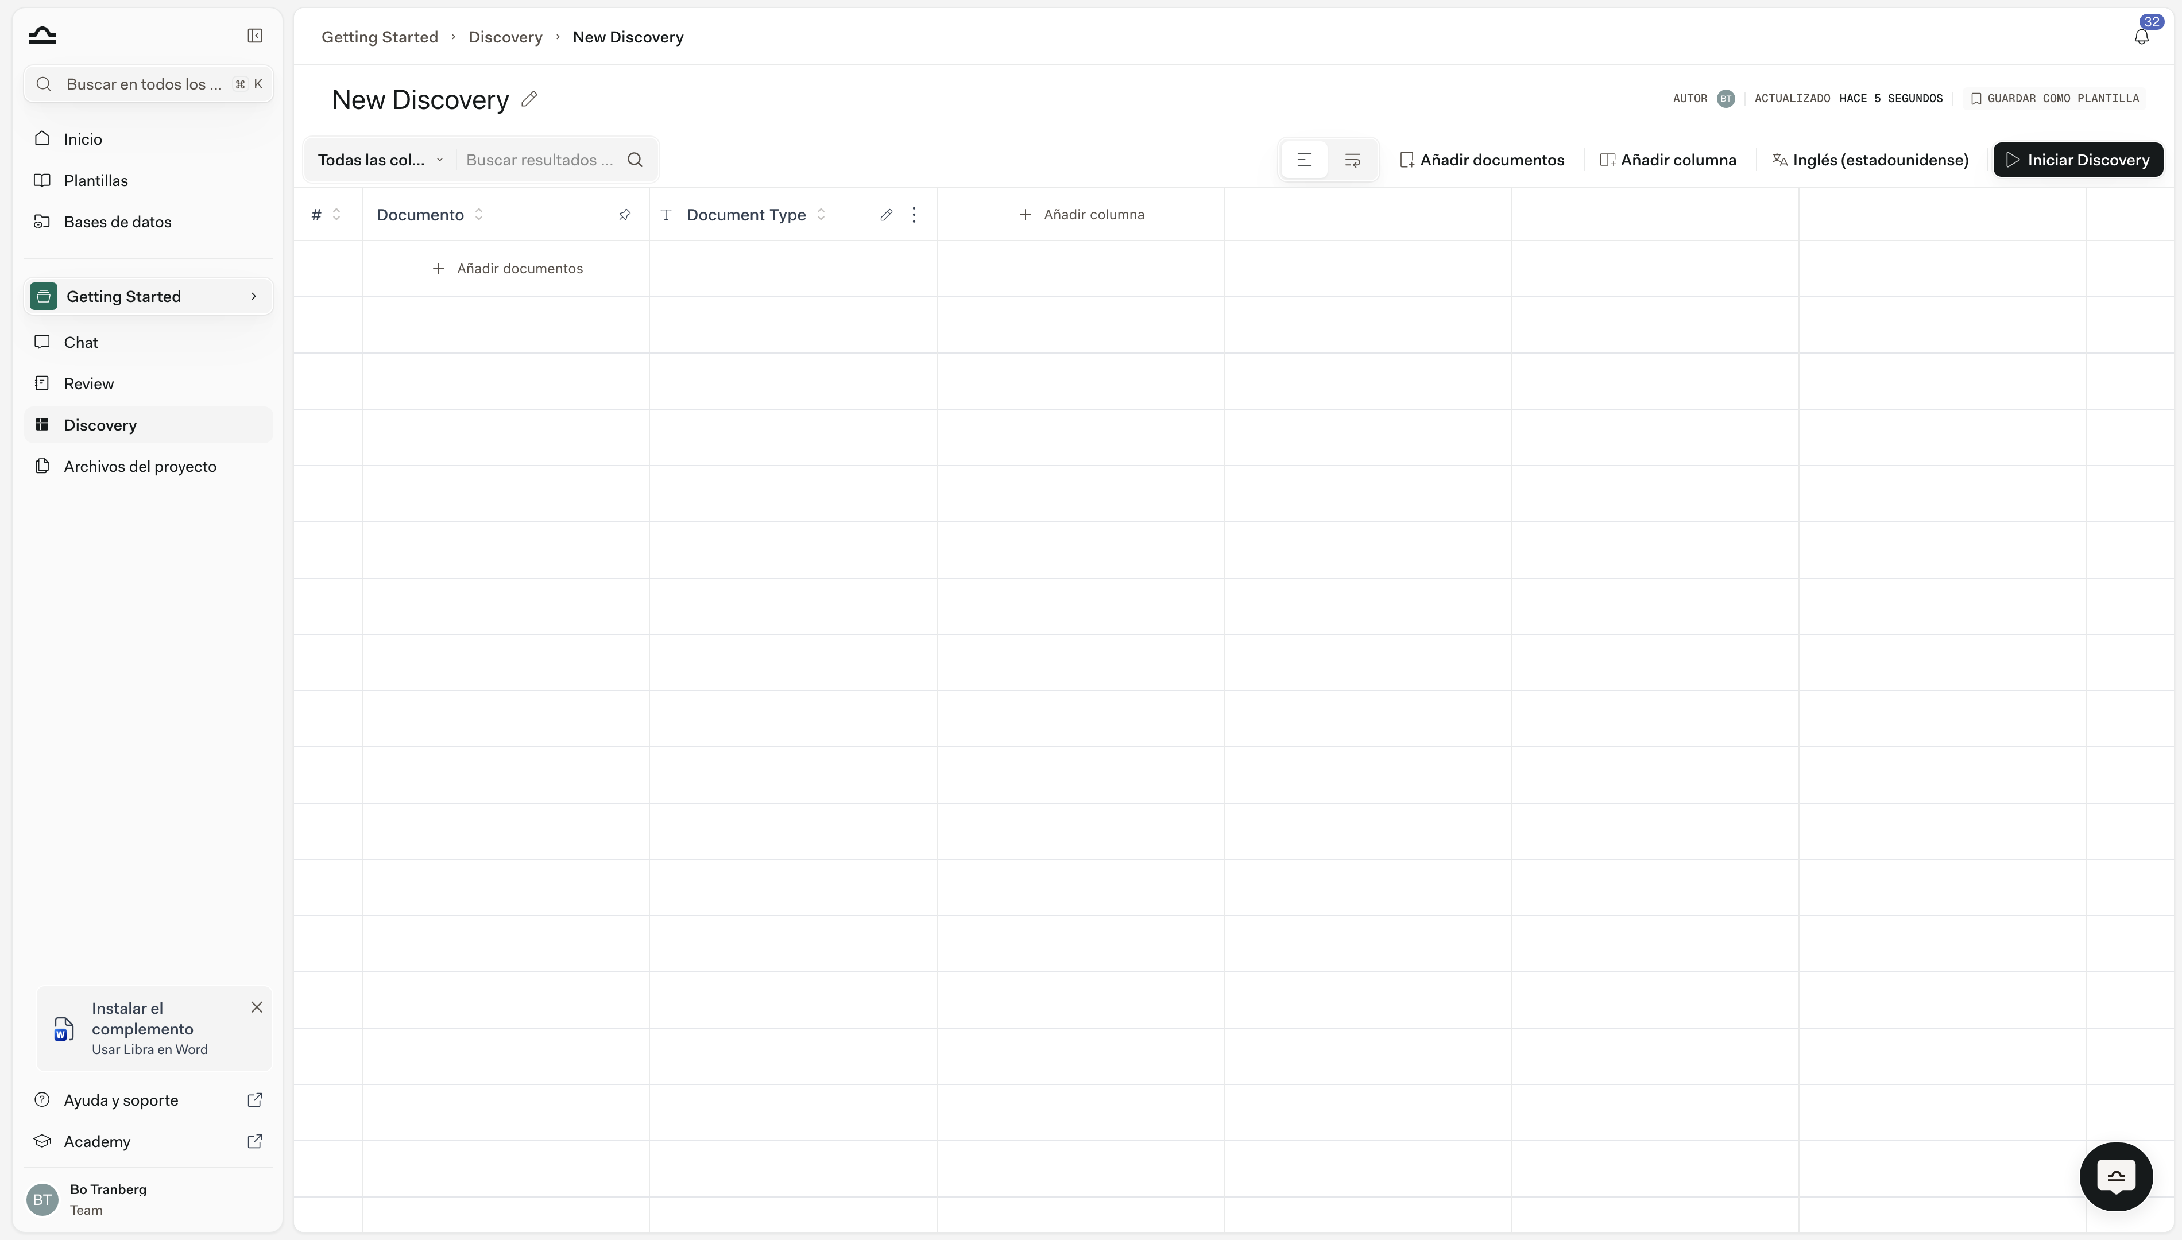Open the Chat section
This screenshot has width=2182, height=1240.
[148, 342]
